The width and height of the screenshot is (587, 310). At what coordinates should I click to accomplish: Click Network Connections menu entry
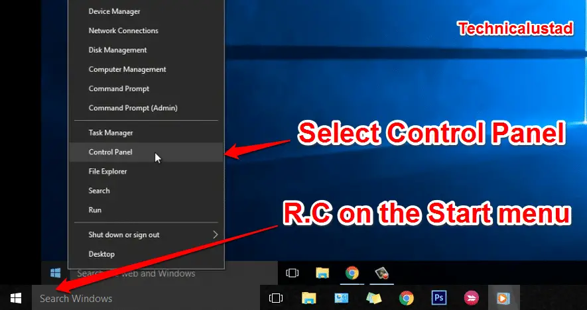[123, 30]
